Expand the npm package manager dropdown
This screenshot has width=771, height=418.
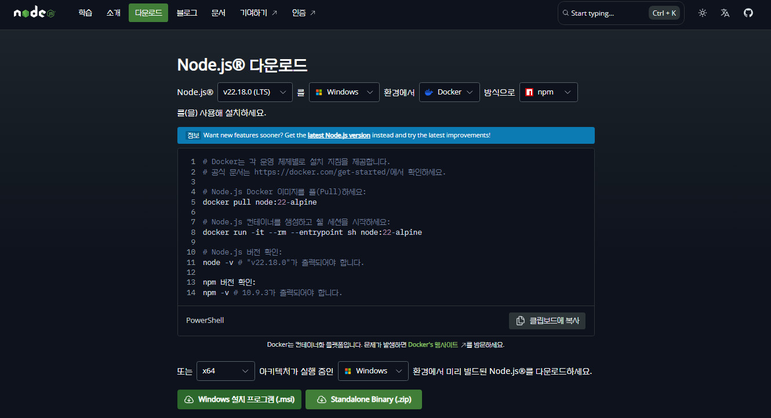pyautogui.click(x=548, y=92)
